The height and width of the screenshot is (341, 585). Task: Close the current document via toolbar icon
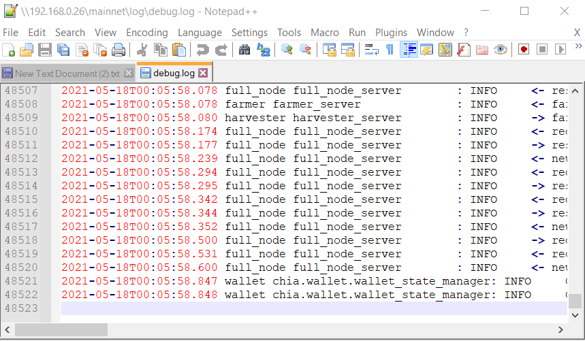tap(82, 49)
